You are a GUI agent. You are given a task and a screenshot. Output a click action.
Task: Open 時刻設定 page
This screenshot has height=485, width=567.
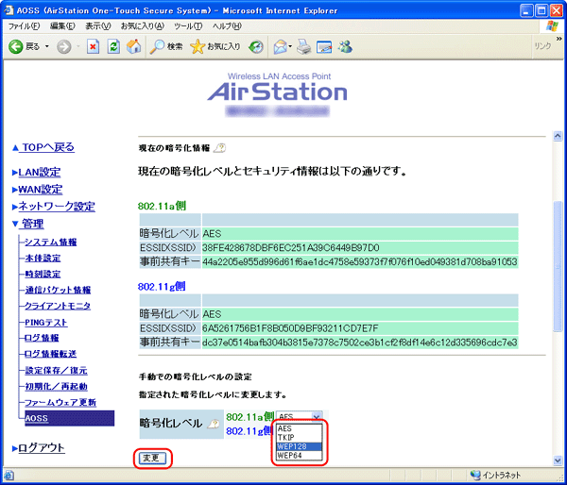[x=43, y=274]
